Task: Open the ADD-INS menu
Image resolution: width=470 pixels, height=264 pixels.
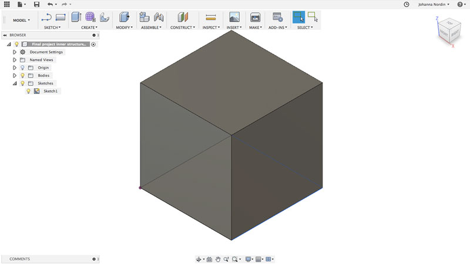Action: pos(277,27)
